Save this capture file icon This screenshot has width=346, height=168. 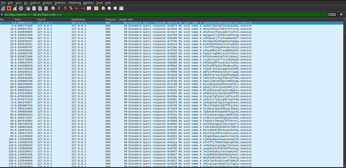[34, 8]
